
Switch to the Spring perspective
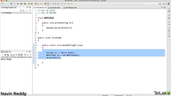[x=165, y=4]
